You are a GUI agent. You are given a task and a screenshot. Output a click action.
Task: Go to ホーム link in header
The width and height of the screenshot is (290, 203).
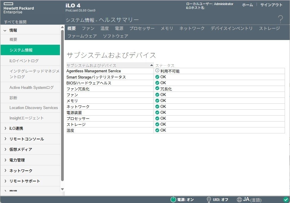247,5
